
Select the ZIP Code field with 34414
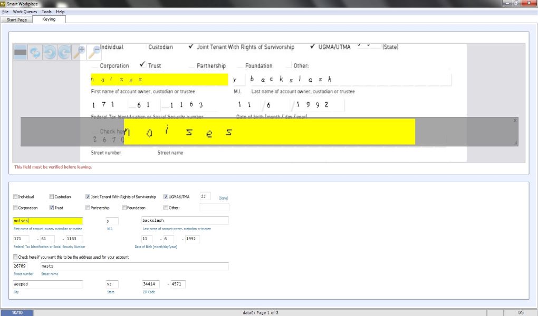(x=150, y=284)
